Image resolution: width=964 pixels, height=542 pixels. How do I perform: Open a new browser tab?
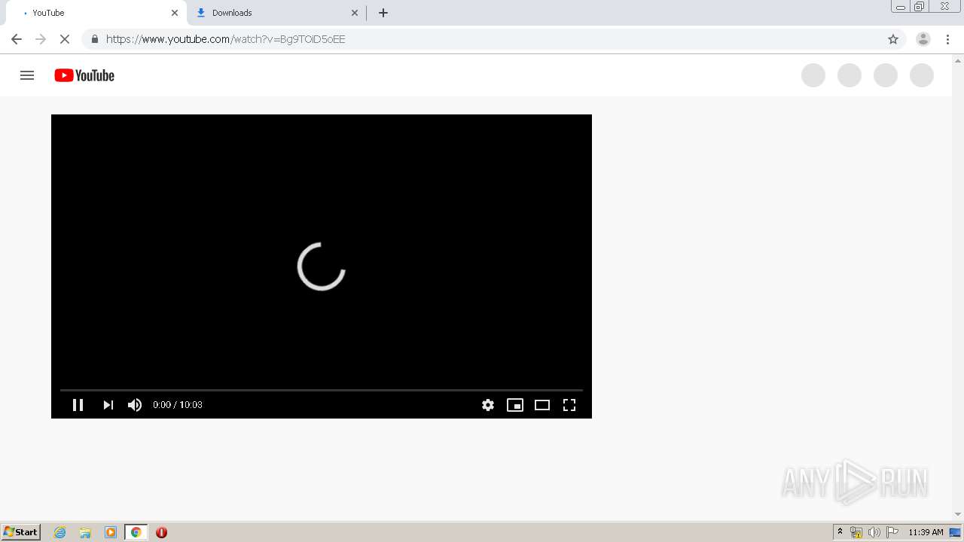pos(383,13)
